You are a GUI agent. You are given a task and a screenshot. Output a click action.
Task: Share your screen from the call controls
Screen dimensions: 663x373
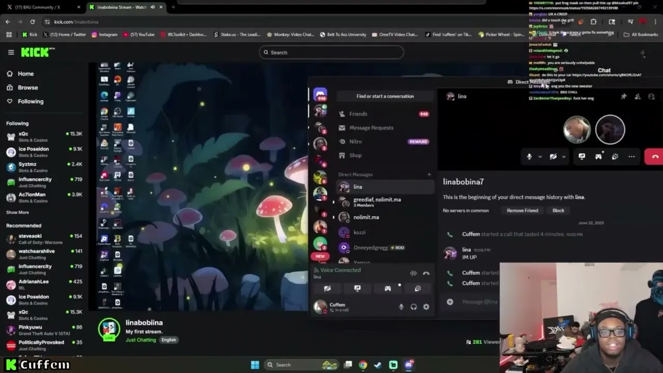582,156
